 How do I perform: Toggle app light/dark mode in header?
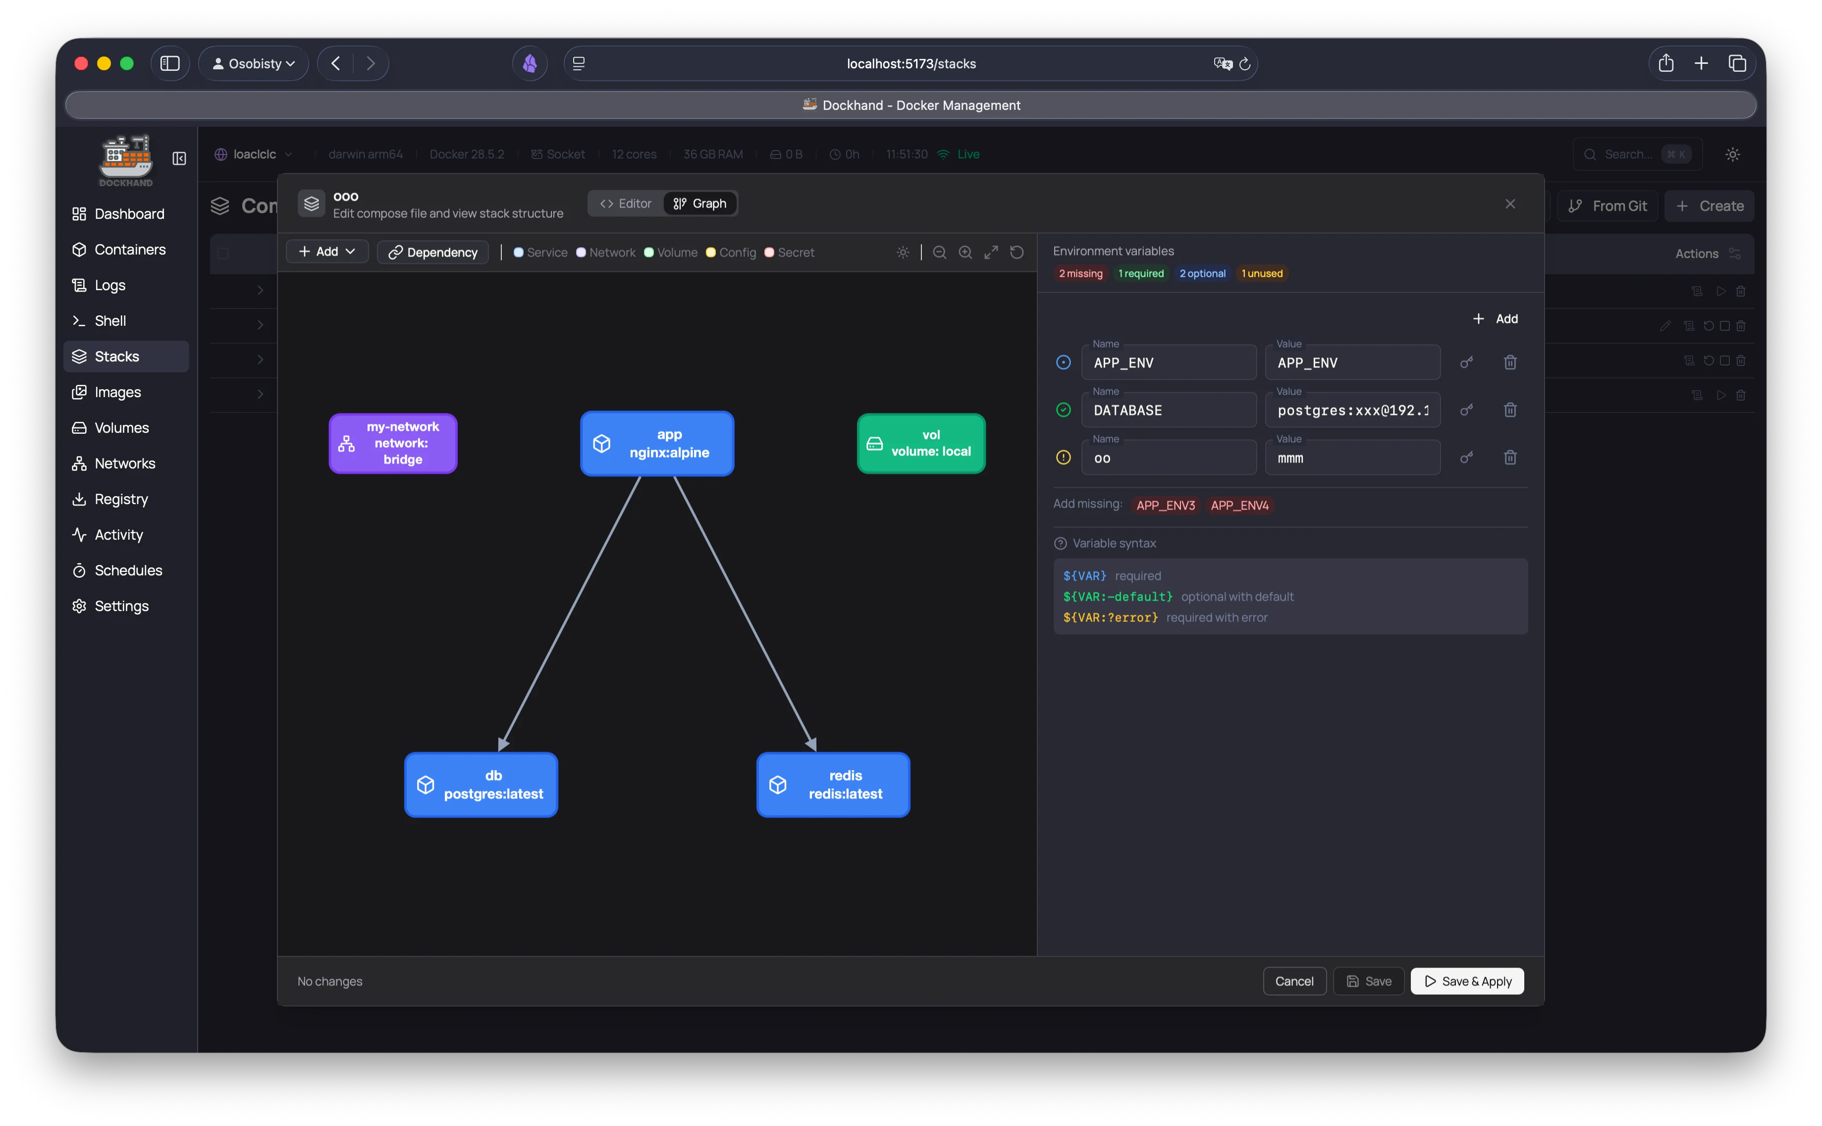[1733, 154]
